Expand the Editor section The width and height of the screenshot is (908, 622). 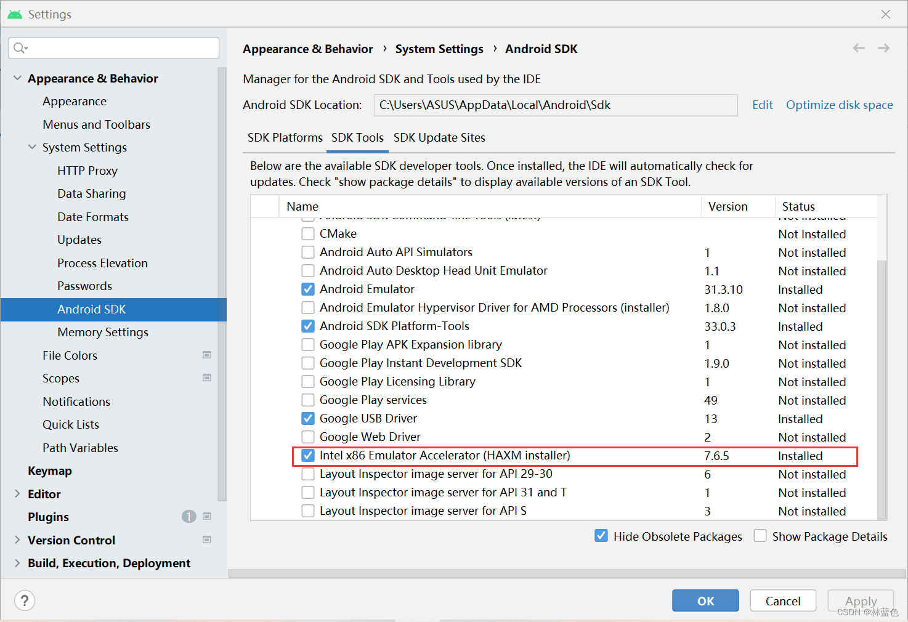pos(17,493)
